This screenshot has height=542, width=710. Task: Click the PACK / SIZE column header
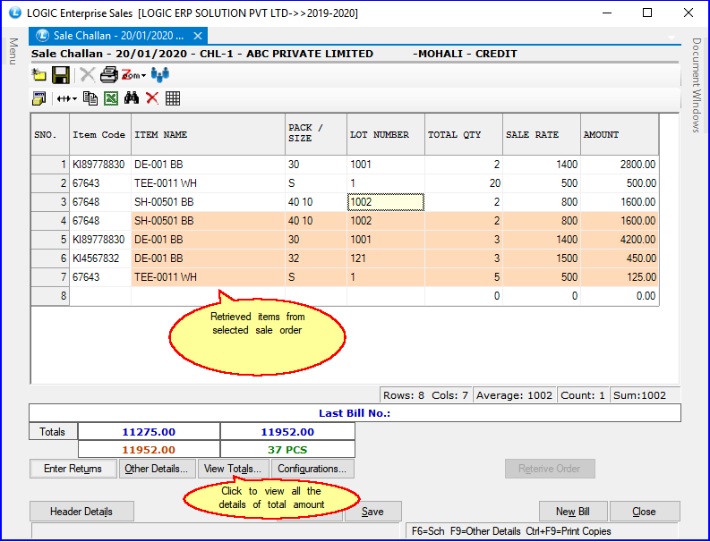(x=316, y=134)
